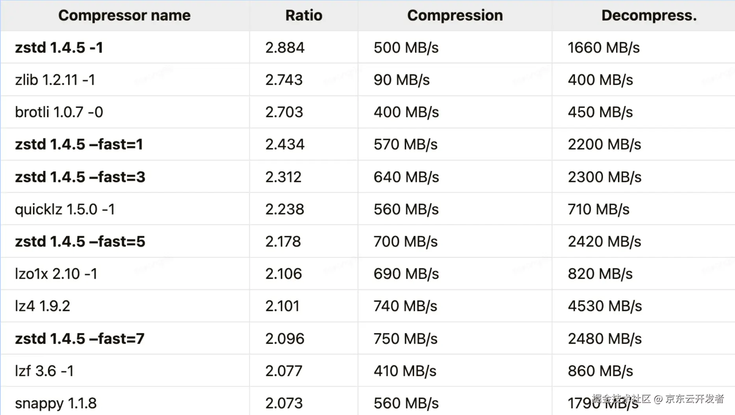Click the Compressor name column header

tap(124, 15)
